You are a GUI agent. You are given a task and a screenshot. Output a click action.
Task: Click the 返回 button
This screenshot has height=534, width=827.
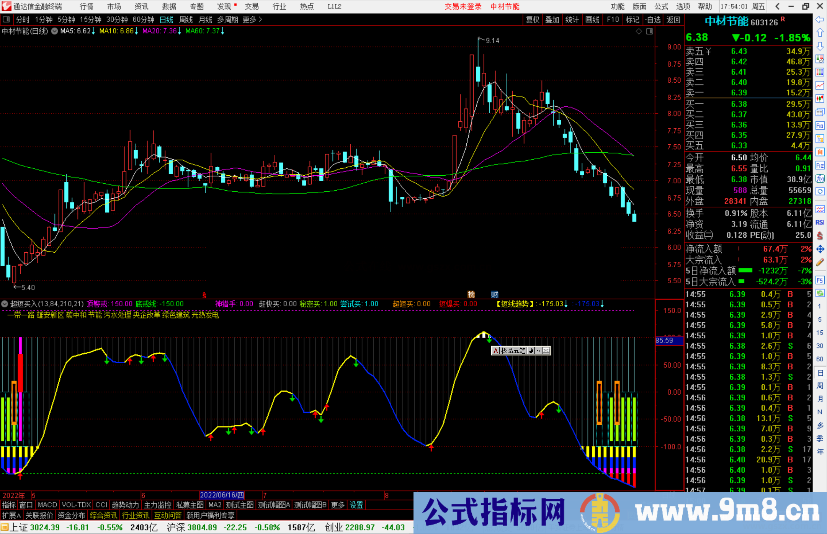click(673, 20)
